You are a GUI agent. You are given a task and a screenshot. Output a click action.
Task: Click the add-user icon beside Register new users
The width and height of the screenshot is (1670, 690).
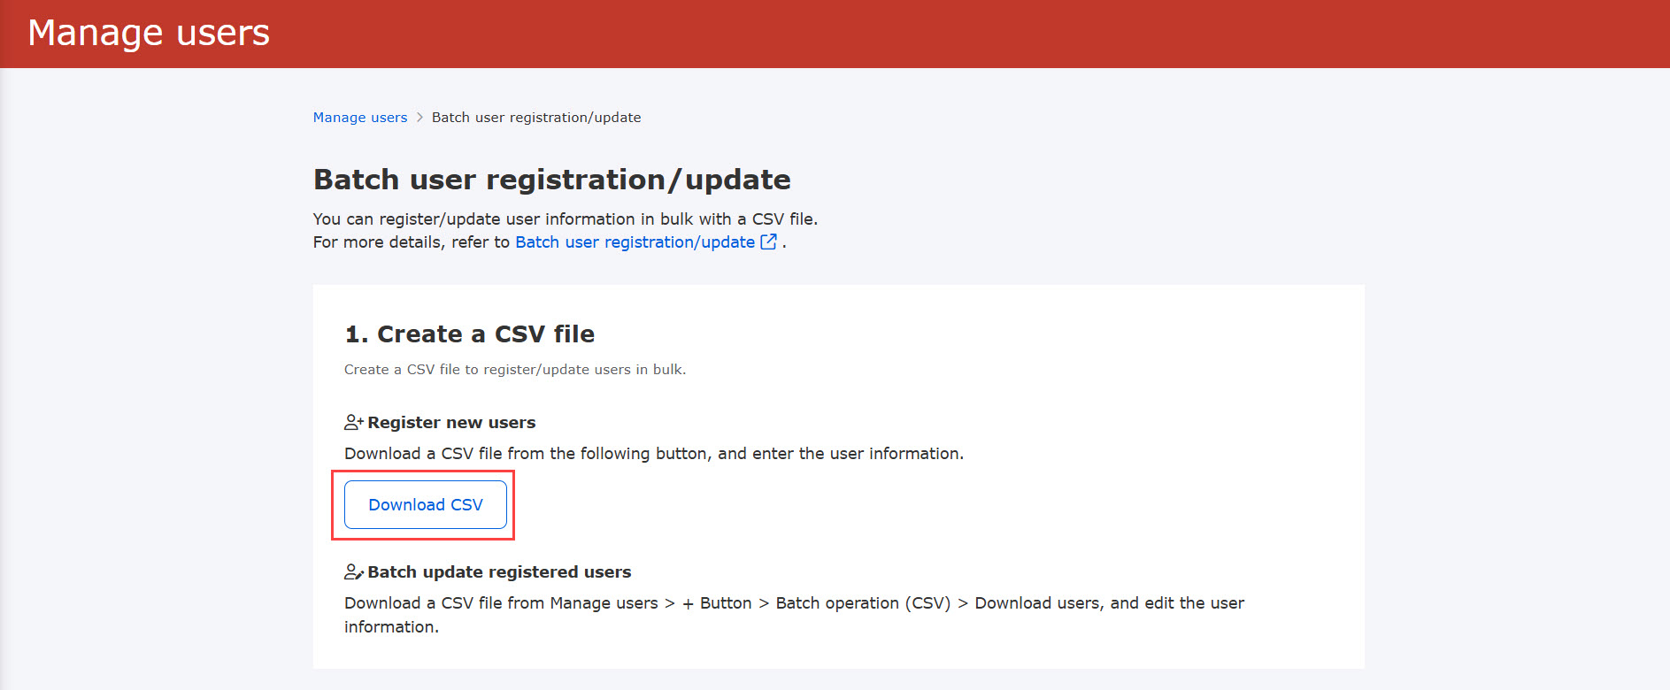click(x=354, y=422)
